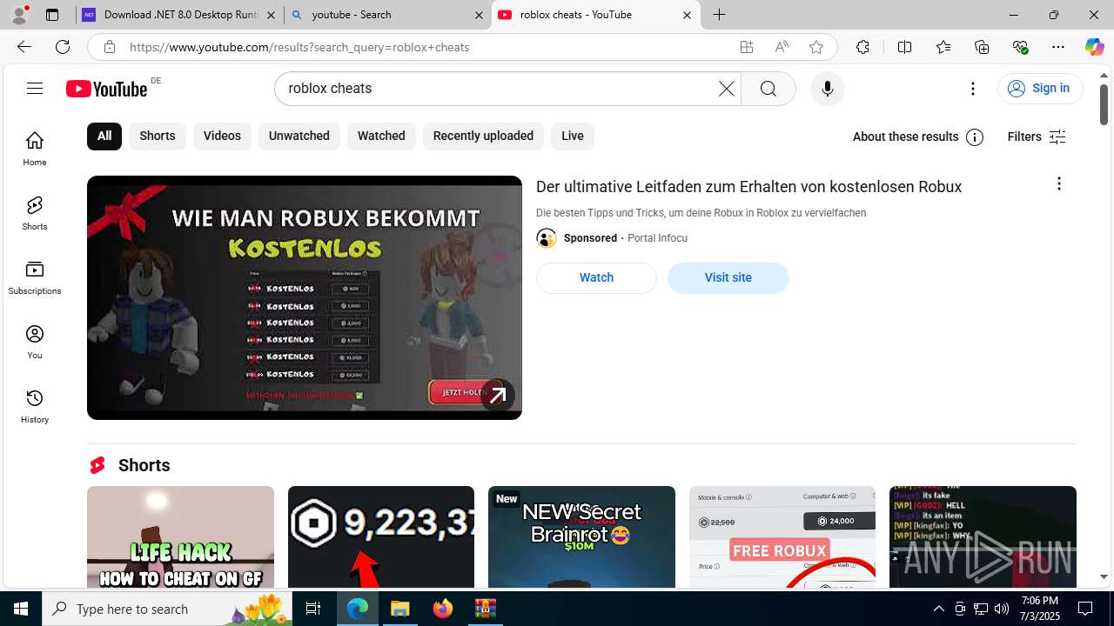Open the Life Hack How to Cheat short
The height and width of the screenshot is (626, 1114).
[x=180, y=536]
